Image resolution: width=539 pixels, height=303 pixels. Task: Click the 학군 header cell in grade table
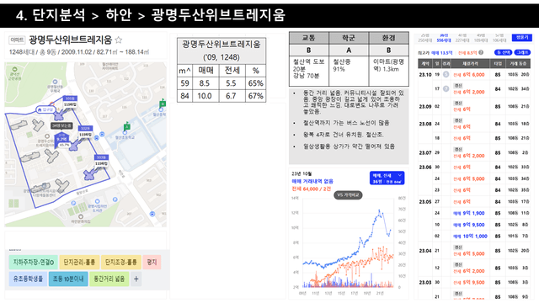pyautogui.click(x=349, y=38)
